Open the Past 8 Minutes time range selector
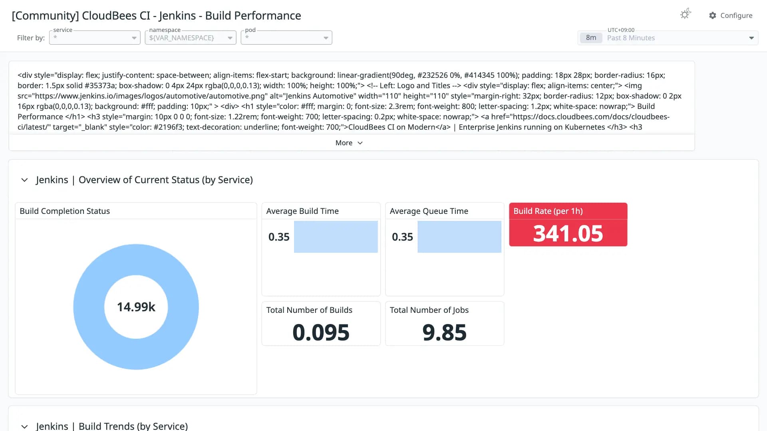This screenshot has width=767, height=431. tap(668, 38)
